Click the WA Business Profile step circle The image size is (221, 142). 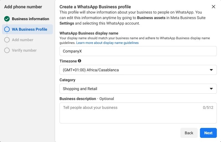(7, 29)
